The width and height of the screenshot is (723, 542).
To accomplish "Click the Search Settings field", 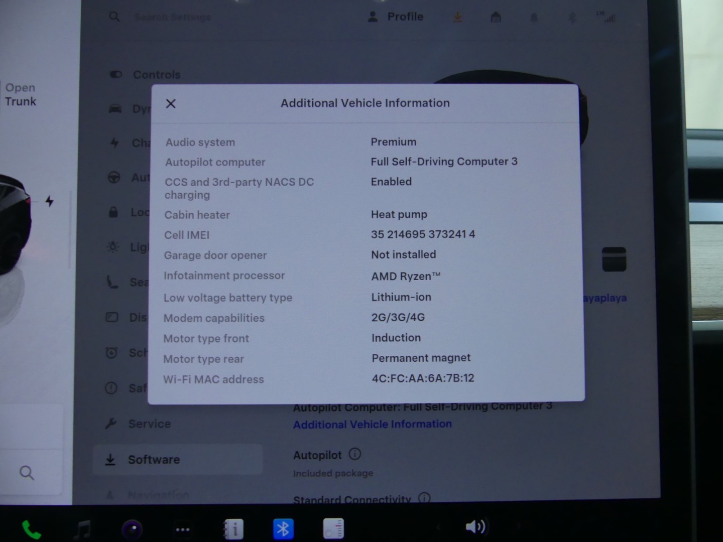I will (x=173, y=18).
